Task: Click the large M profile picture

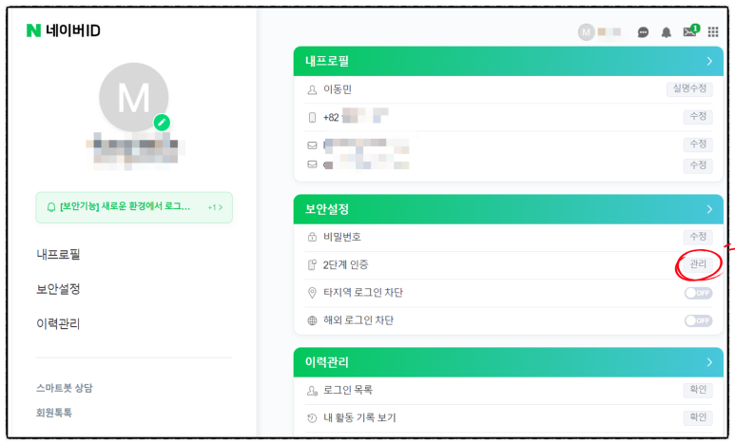Action: pos(134,98)
